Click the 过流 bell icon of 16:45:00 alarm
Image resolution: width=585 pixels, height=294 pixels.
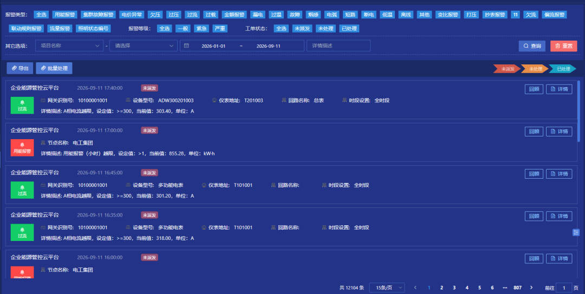coord(22,187)
